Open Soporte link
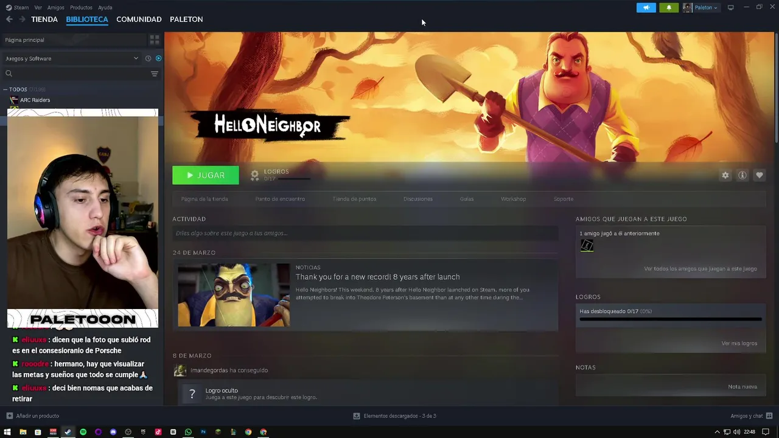This screenshot has width=779, height=438. pyautogui.click(x=564, y=199)
